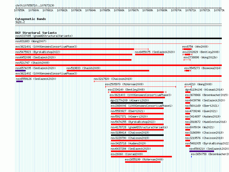Open the nsv5917371 (Almarri2020) label
This screenshot has height=172, width=229.
pyautogui.click(x=129, y=116)
